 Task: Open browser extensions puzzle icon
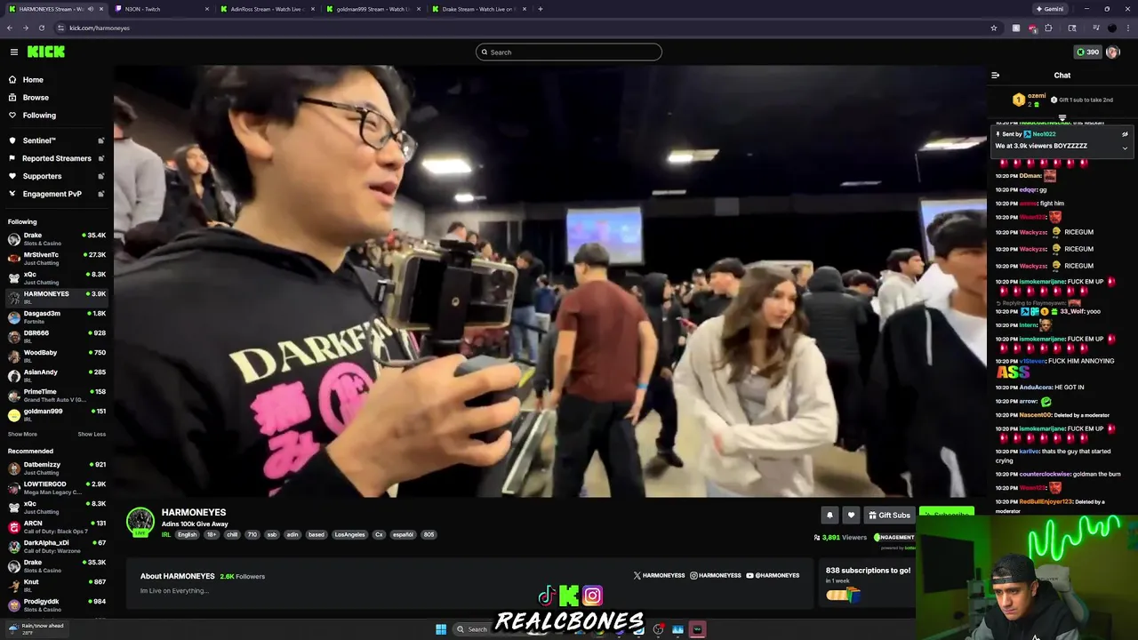pos(1048,28)
